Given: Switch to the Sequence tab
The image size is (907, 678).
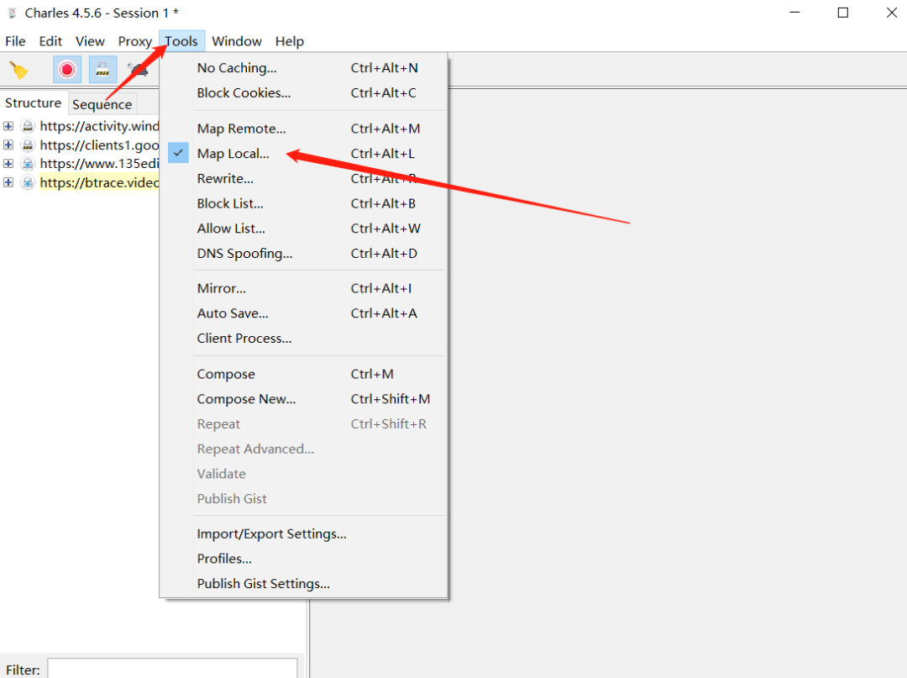Looking at the screenshot, I should tap(102, 104).
